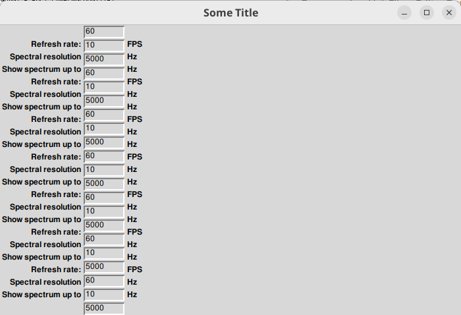Focus the 10 field beside the last Show spectrum
This screenshot has height=315, width=461.
coord(104,294)
